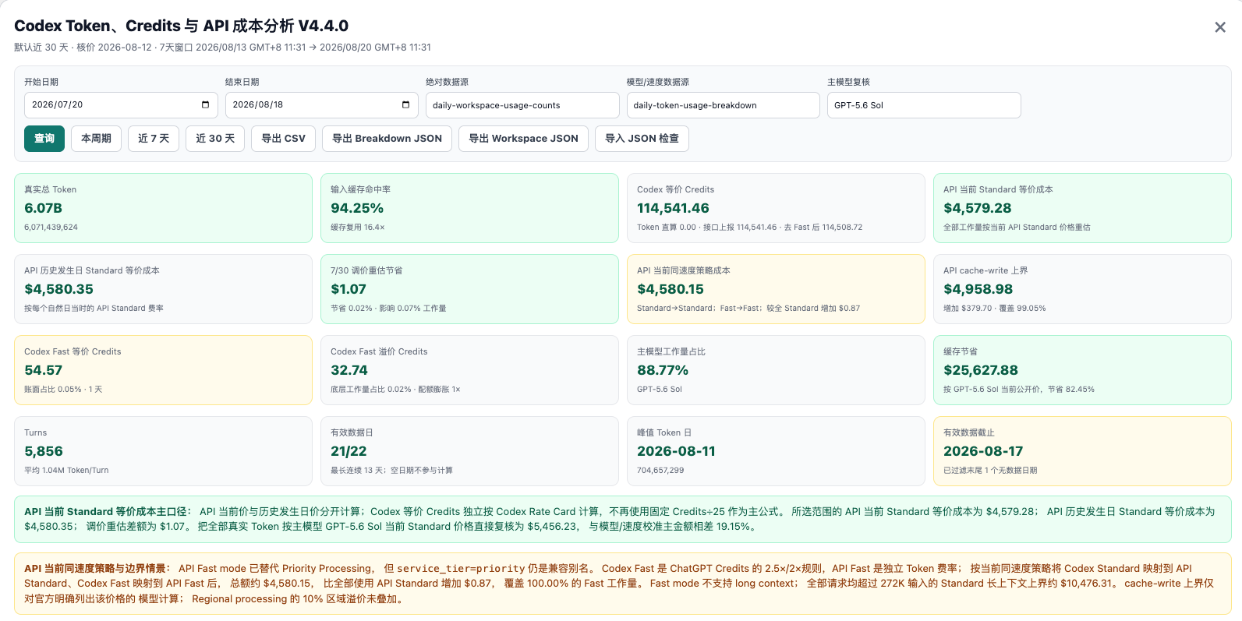This screenshot has width=1242, height=621.
Task: Click 有效数据日 value 21/22
Action: pyautogui.click(x=349, y=451)
